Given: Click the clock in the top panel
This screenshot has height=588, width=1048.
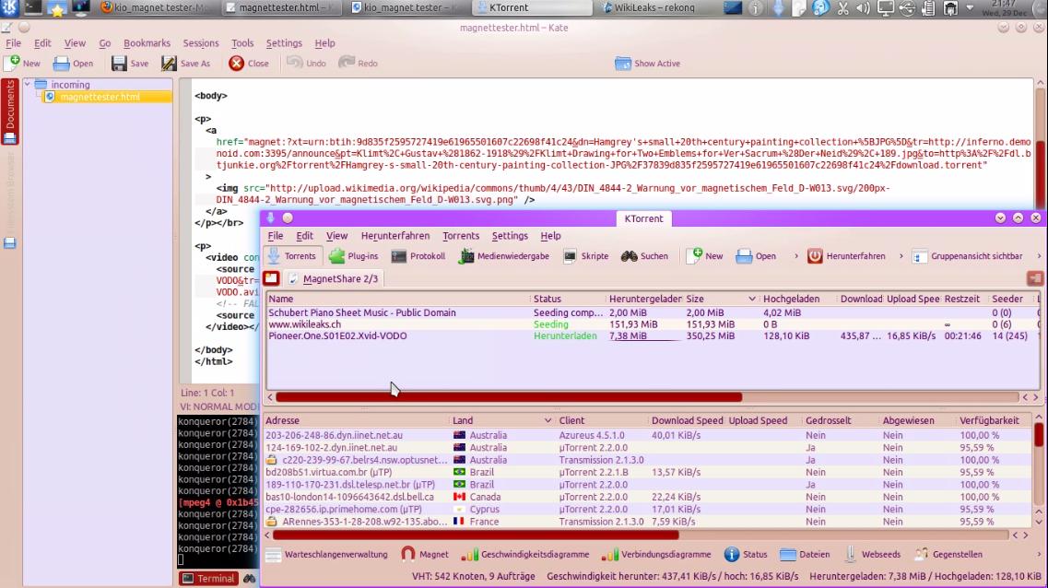Looking at the screenshot, I should pos(1004,8).
